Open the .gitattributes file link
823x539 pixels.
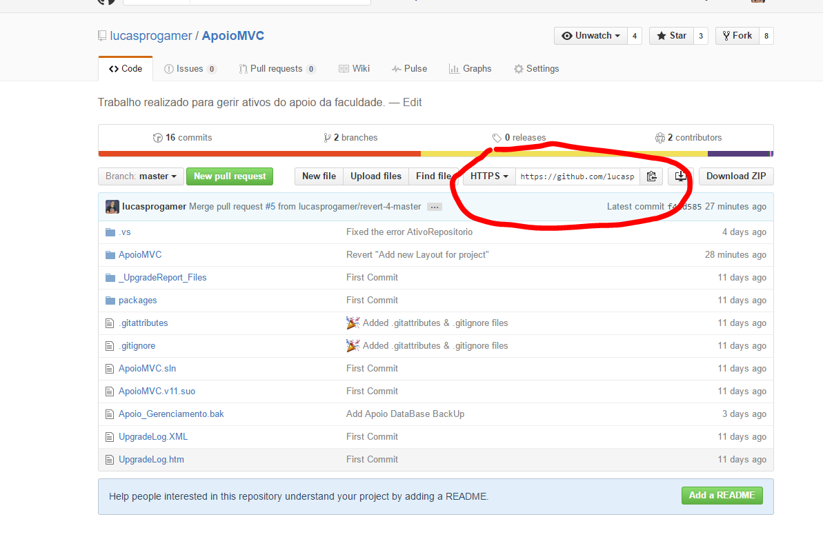point(143,323)
